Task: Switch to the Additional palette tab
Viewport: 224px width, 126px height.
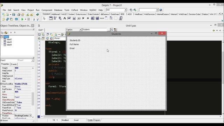Action: coord(55,14)
